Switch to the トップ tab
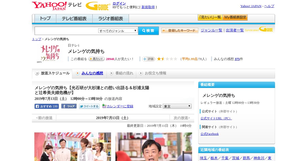 pyautogui.click(x=45, y=19)
